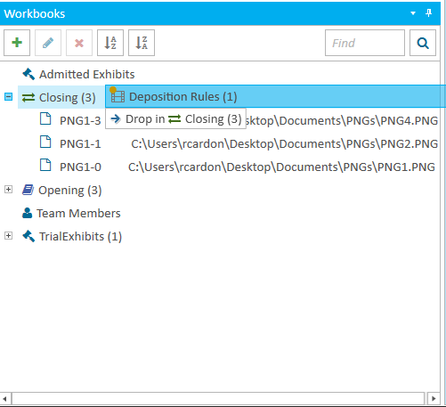The width and height of the screenshot is (446, 407).
Task: Click the gavel icon beside Admitted Exhibits
Action: coord(28,74)
